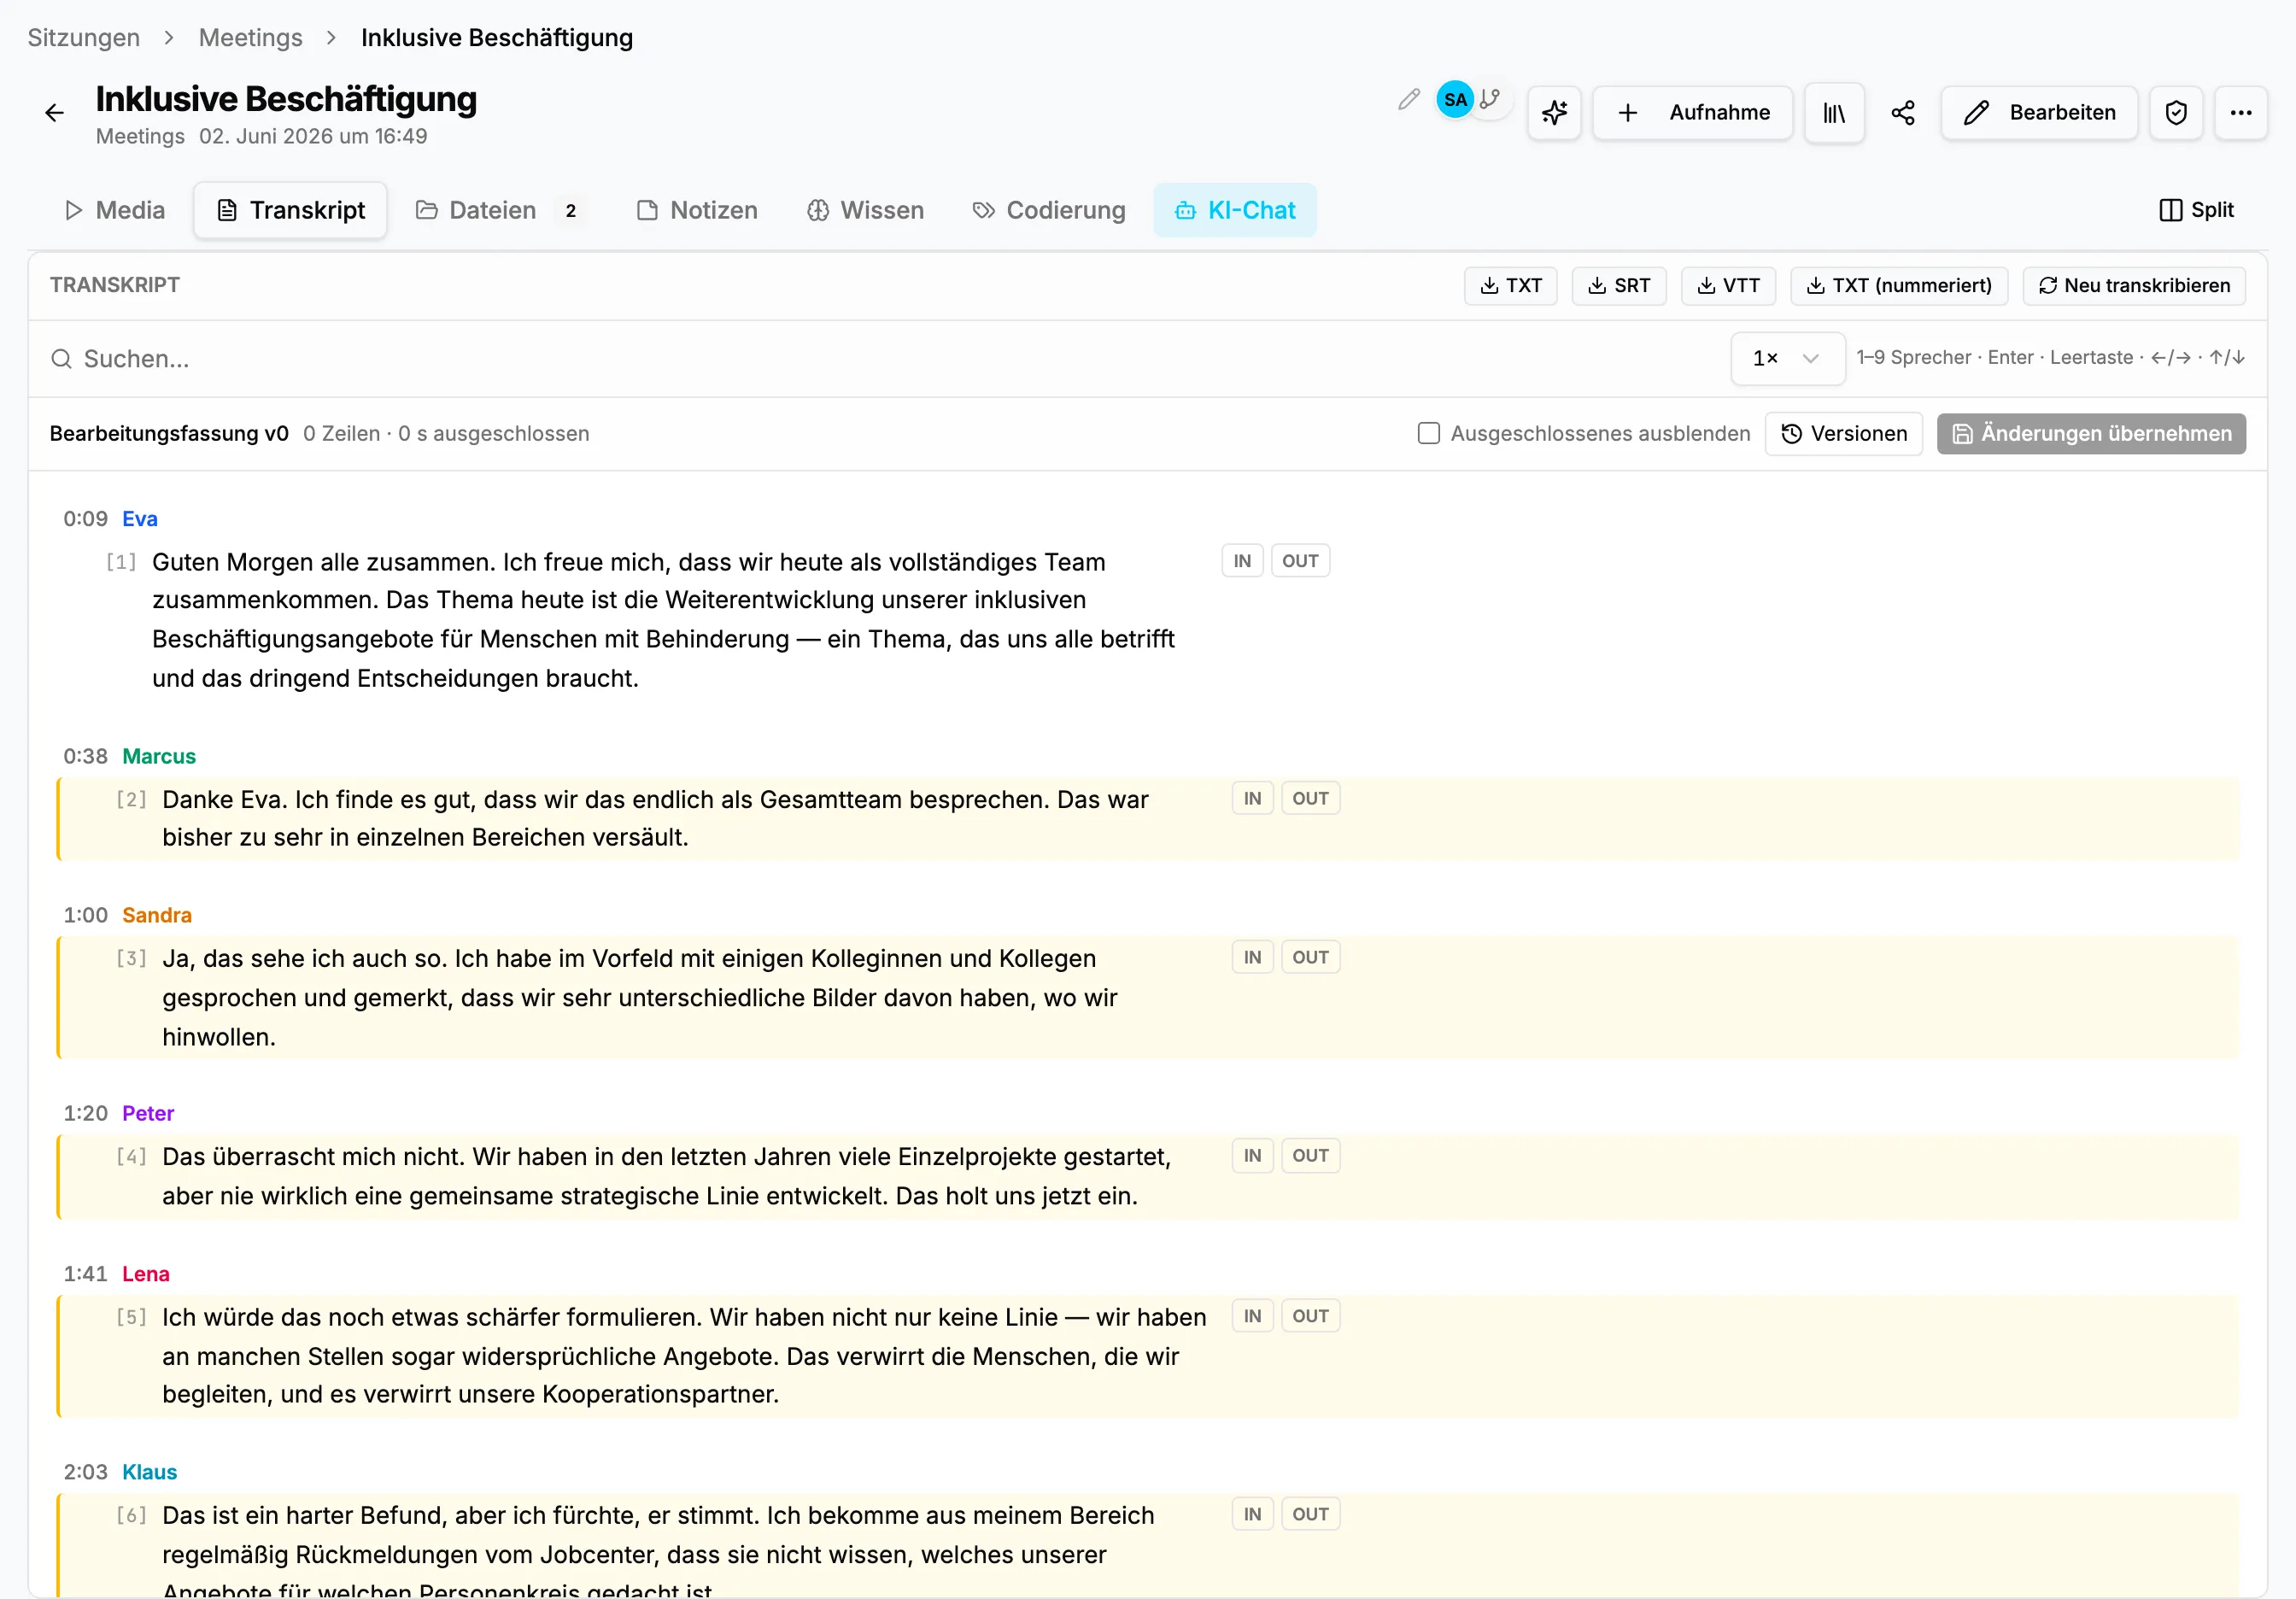Select the Transkript tab
Screen dimensions: 2296x1599
tap(291, 210)
